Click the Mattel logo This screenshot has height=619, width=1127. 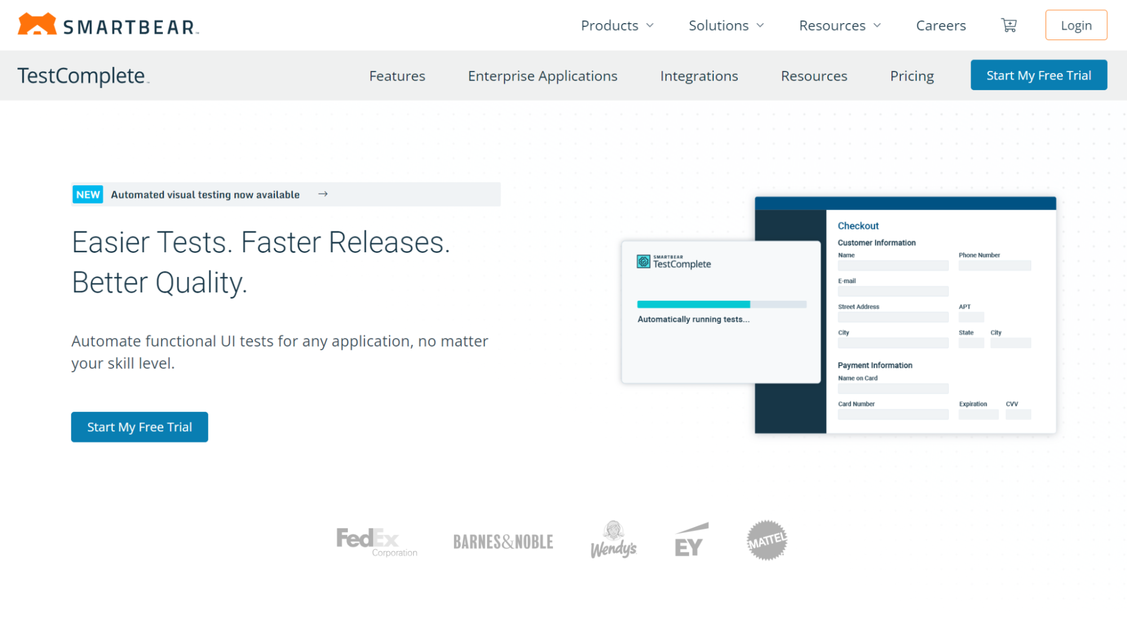pos(766,540)
